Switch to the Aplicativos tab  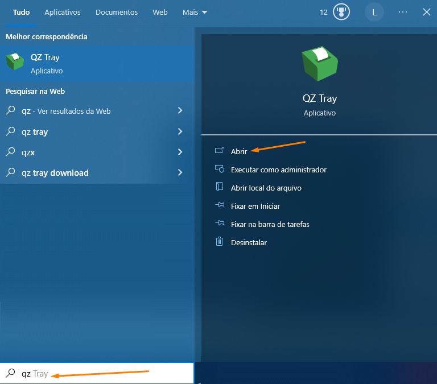tap(63, 13)
